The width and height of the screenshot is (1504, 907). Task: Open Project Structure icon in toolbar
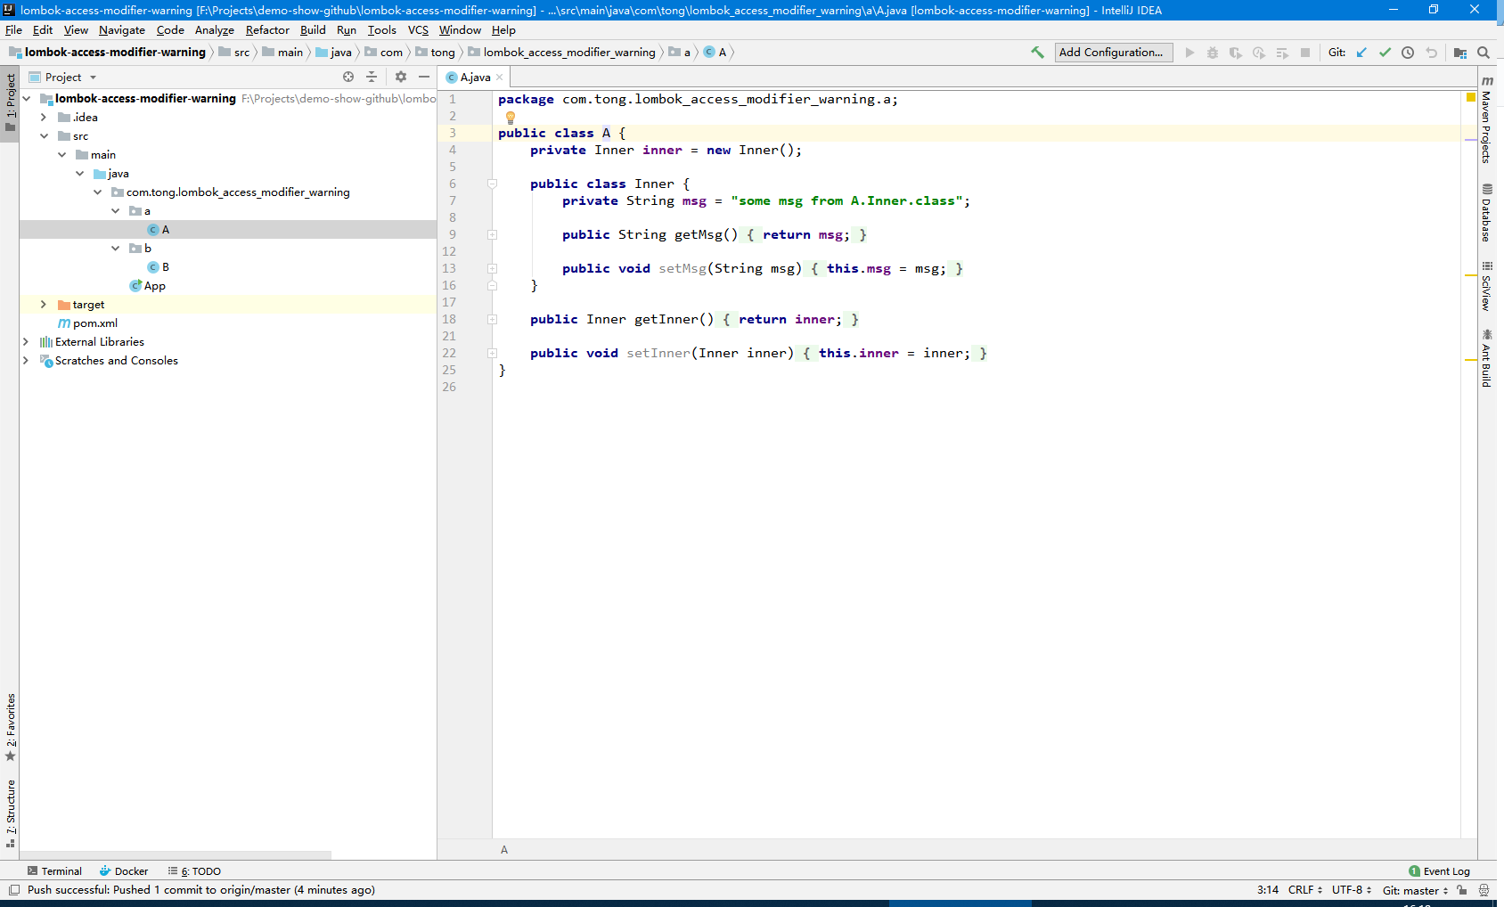(x=1460, y=53)
